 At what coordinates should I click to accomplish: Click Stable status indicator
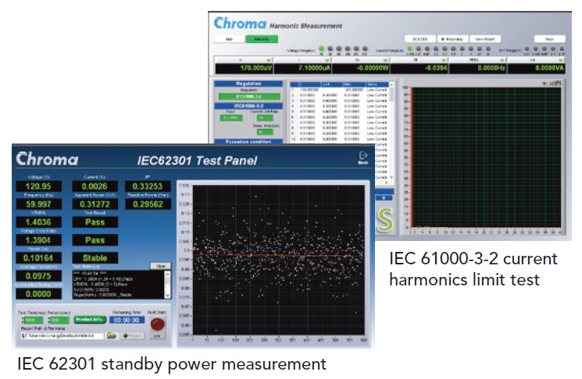pos(95,258)
